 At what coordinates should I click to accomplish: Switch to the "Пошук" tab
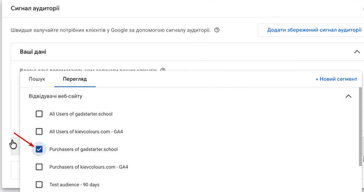pos(37,79)
